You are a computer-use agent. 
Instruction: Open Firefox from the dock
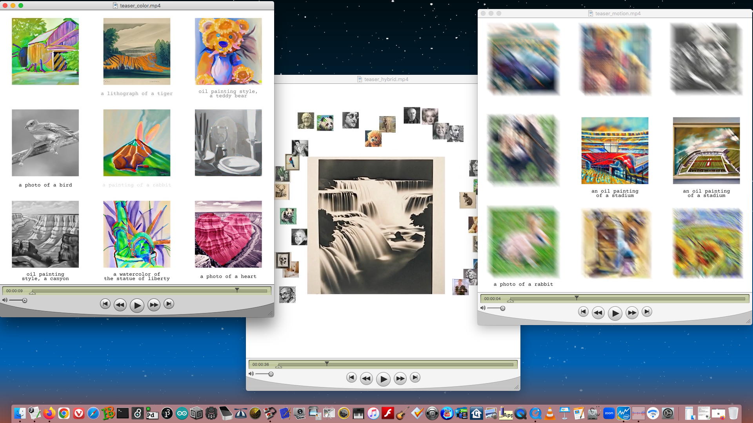pyautogui.click(x=49, y=413)
